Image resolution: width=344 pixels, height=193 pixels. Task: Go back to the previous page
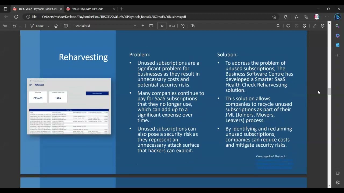tap(6, 17)
